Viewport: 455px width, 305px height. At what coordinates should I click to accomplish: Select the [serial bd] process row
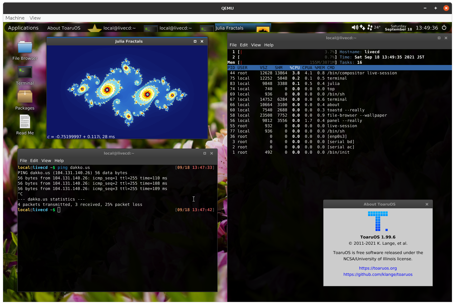(339, 142)
